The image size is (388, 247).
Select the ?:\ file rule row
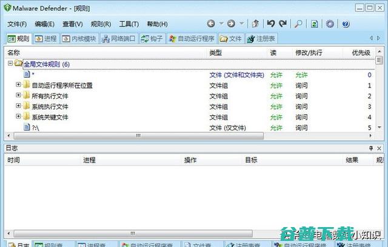click(190, 127)
